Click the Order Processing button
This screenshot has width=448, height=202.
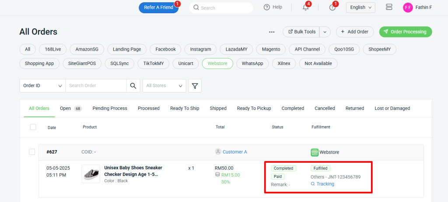tap(405, 32)
